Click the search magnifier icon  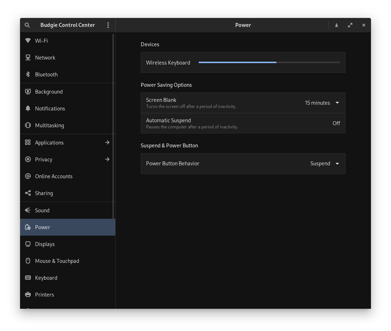[x=27, y=25]
